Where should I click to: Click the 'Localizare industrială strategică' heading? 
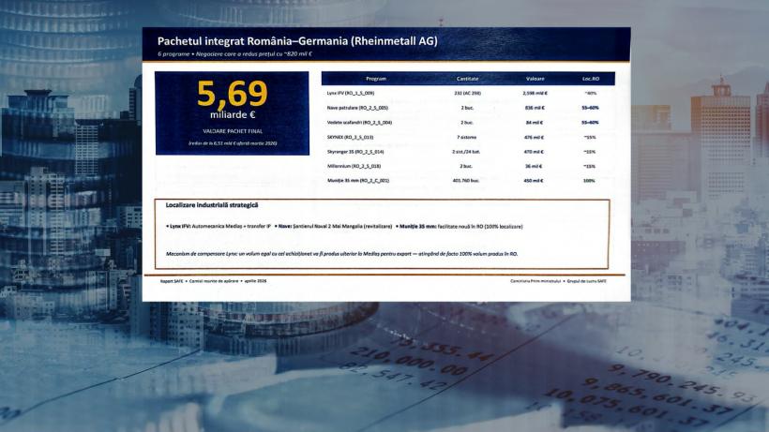click(x=211, y=205)
